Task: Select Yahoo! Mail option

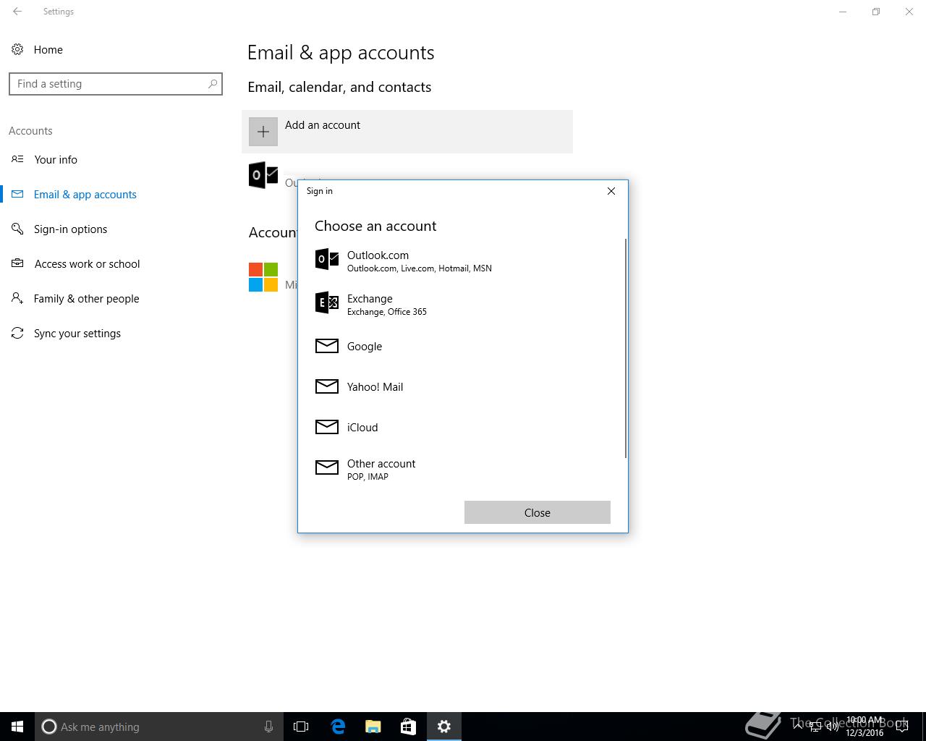Action: click(x=463, y=386)
